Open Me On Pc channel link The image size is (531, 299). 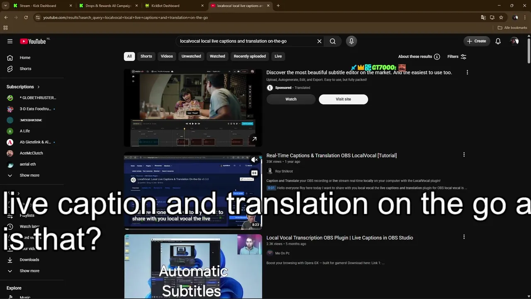[x=283, y=253]
